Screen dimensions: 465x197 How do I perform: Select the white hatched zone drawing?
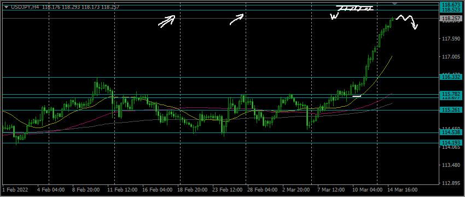tap(354, 9)
